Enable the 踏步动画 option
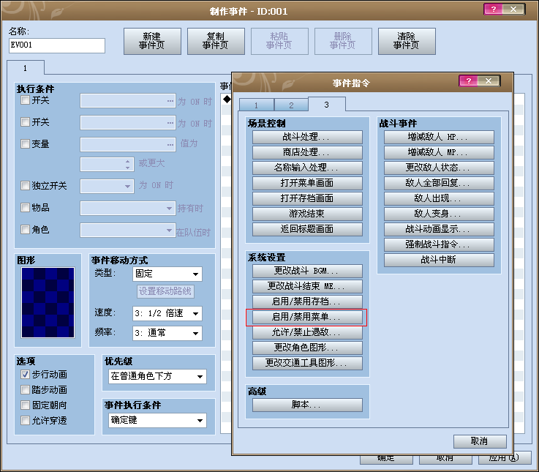 pos(25,389)
